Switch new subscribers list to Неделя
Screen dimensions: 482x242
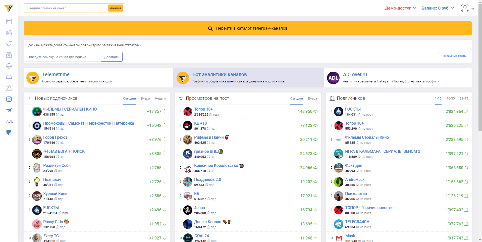(x=160, y=99)
